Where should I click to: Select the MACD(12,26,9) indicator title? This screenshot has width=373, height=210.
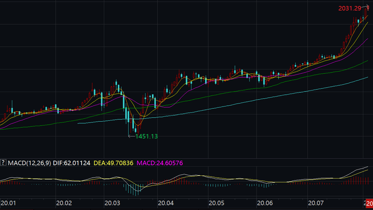tap(29, 163)
